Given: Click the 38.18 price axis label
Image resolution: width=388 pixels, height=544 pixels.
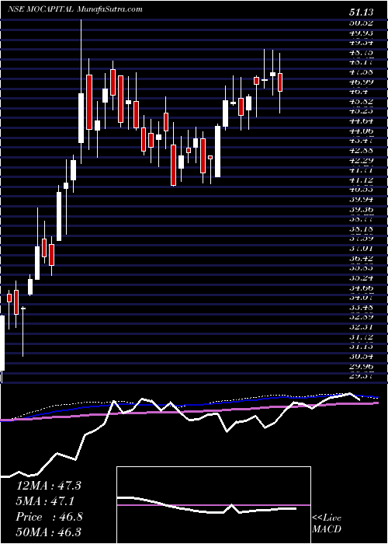Looking at the screenshot, I should (361, 229).
